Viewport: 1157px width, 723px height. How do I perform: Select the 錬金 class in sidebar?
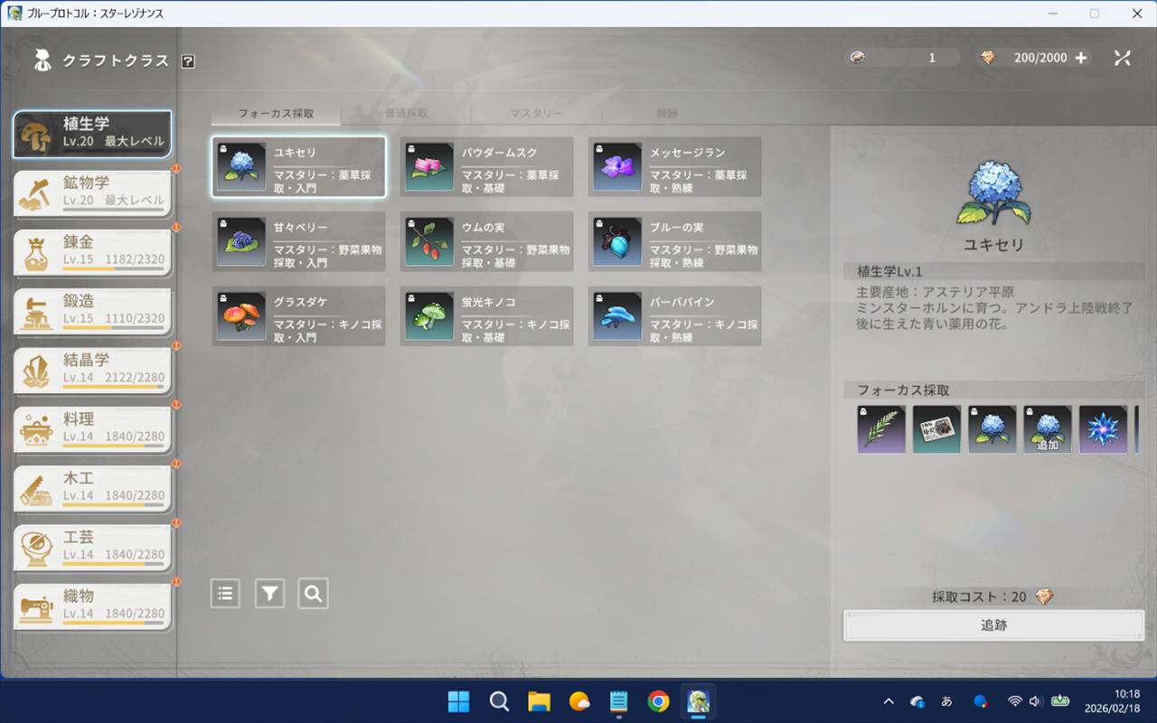[92, 251]
